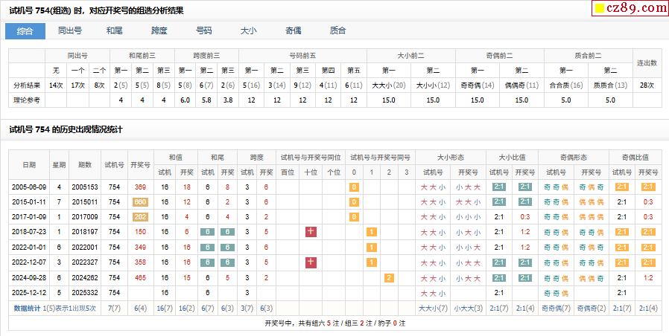Viewport: 669px width, 336px height.
Task: Switch to the 号码 tab
Action: point(203,31)
